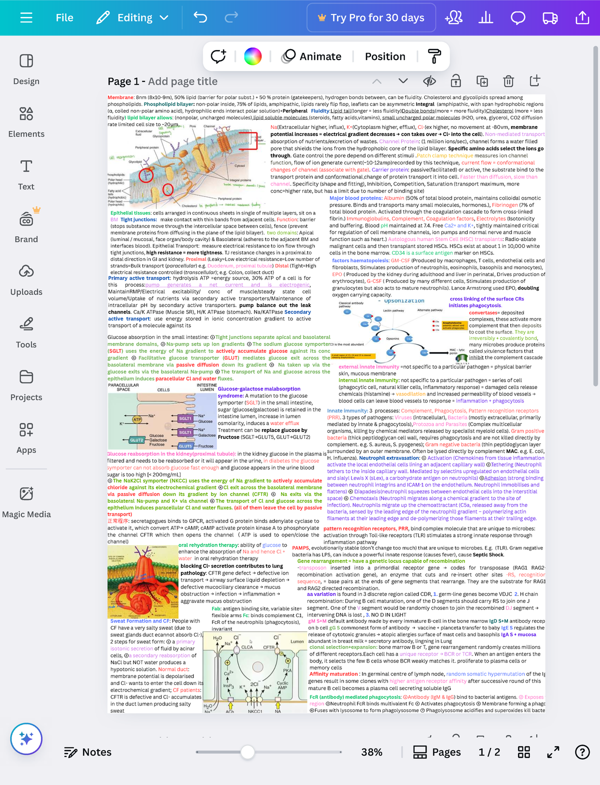Duplicate the page
The image size is (600, 785).
(x=482, y=81)
